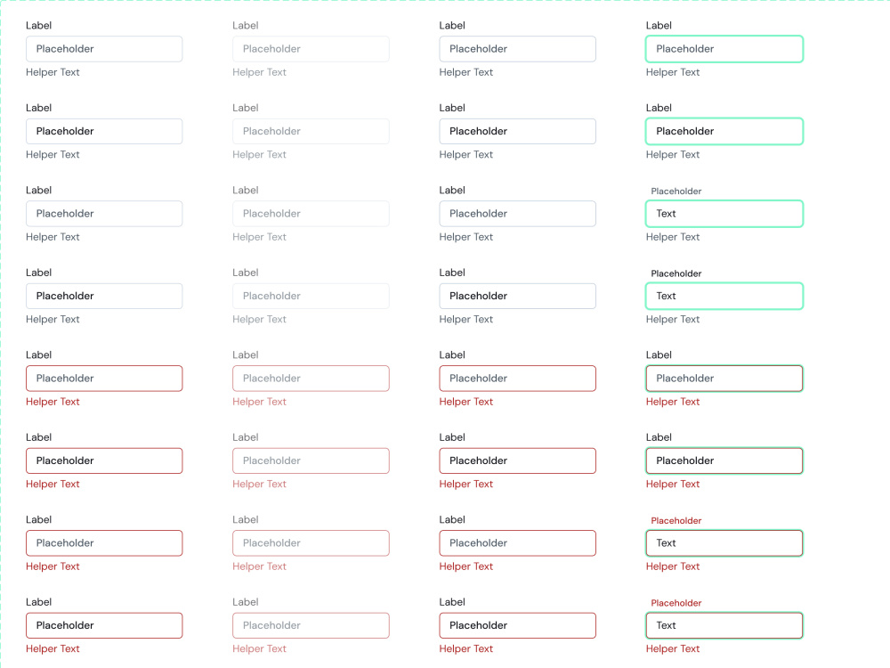
Task: Click the first faded red-bordered disabled input
Action: coord(311,379)
